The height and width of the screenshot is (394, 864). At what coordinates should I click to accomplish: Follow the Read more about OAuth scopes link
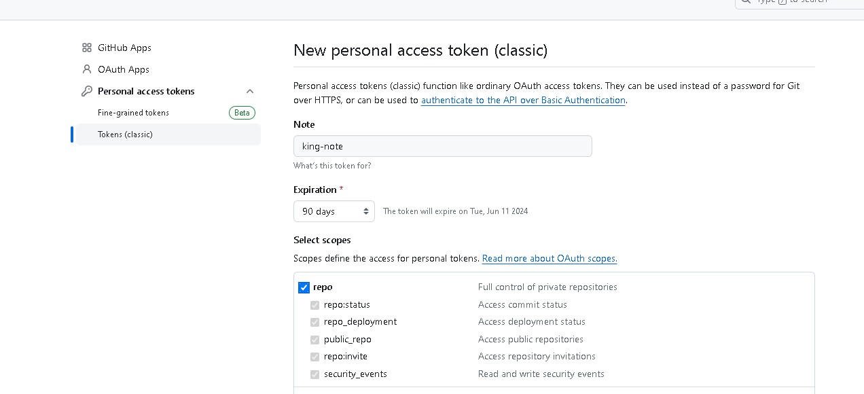point(550,259)
